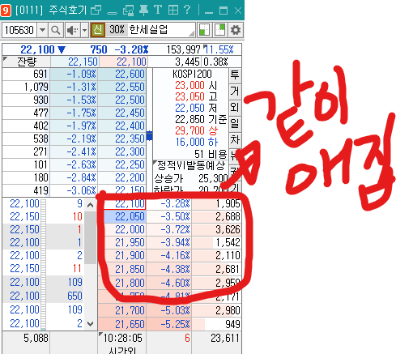Click the speaker sound alert icon
This screenshot has width=396, height=354.
(72, 30)
